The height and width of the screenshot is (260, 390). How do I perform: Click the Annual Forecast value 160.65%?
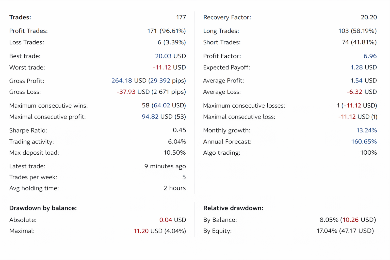364,142
